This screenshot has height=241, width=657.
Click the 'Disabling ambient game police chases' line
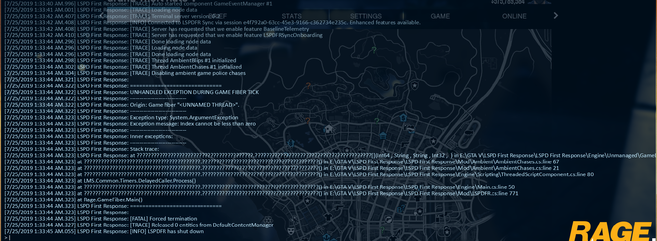coord(125,73)
